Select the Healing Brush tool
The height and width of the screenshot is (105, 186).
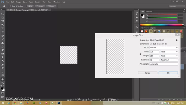2,36
